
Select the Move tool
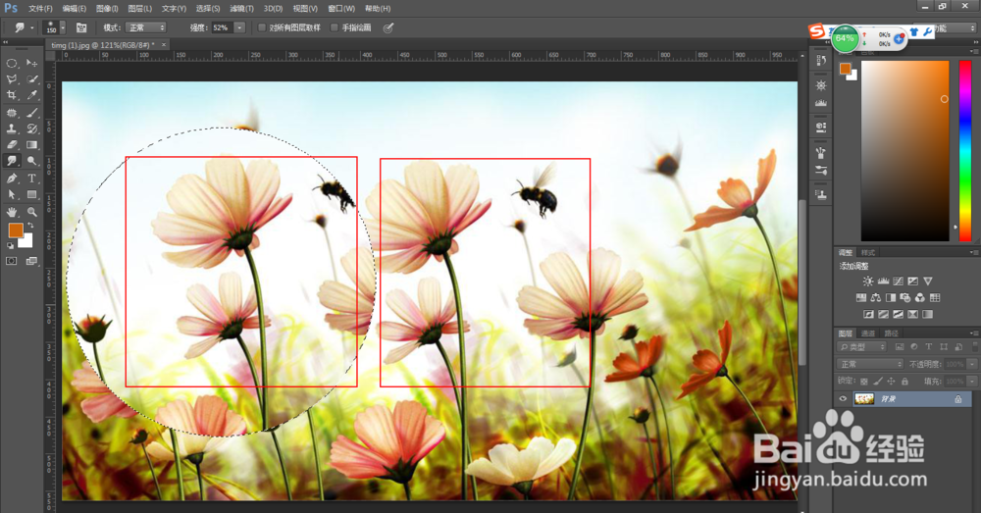pyautogui.click(x=32, y=63)
